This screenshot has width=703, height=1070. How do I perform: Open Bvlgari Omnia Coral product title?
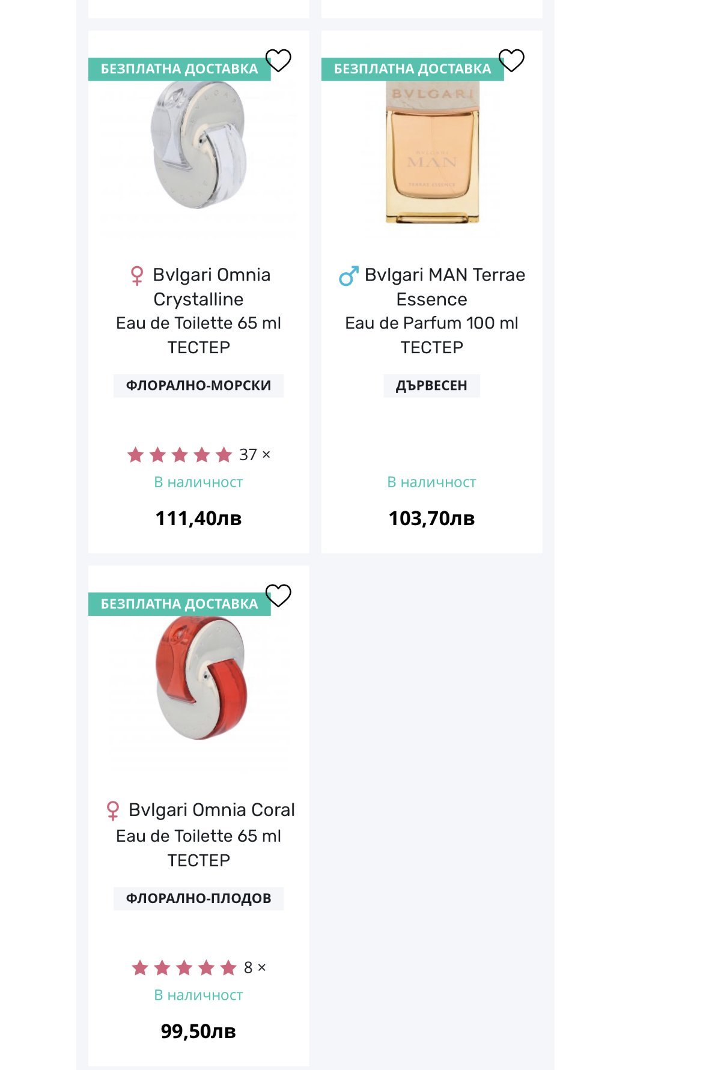click(x=212, y=810)
